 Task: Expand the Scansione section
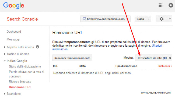[5, 94]
